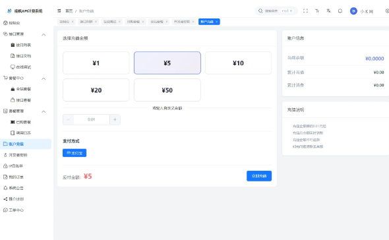Collapse the shopping cart sidebar group
This screenshot has height=240, width=389.
click(44, 78)
